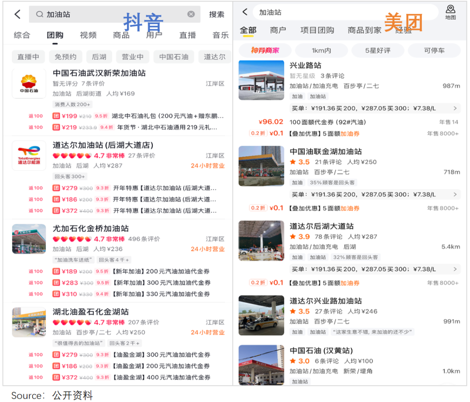Select ¥189 新年加油 200元 voucher
Screen dimensions: 470x402
tap(131, 271)
